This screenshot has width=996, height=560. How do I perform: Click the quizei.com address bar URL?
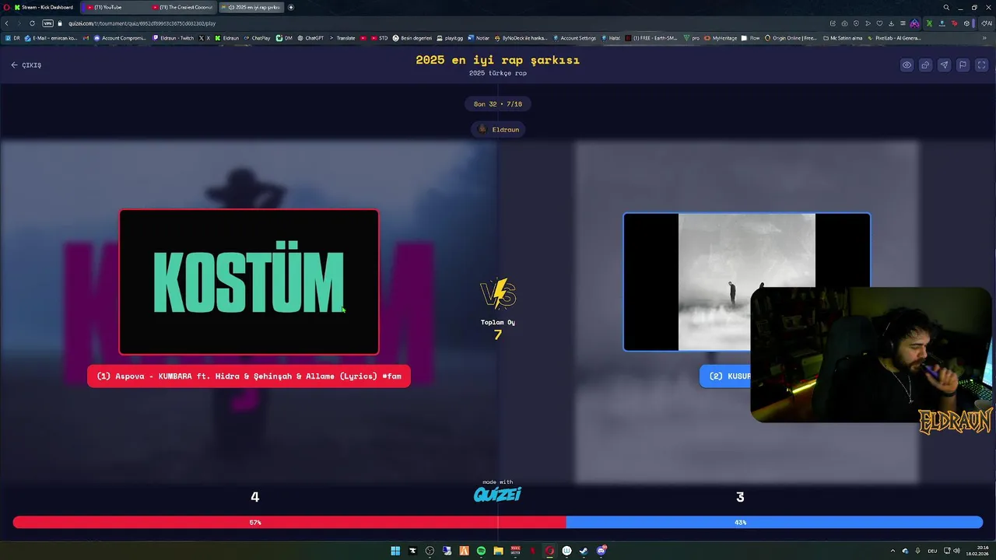click(142, 23)
